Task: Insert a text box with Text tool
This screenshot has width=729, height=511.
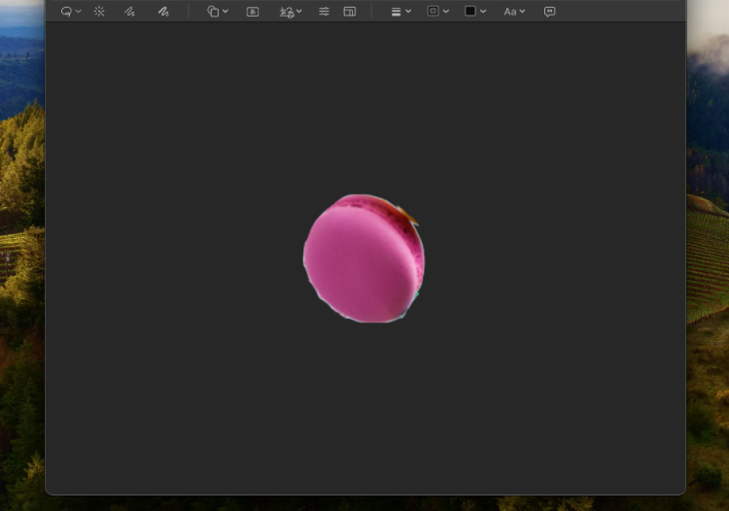Action: [x=253, y=12]
